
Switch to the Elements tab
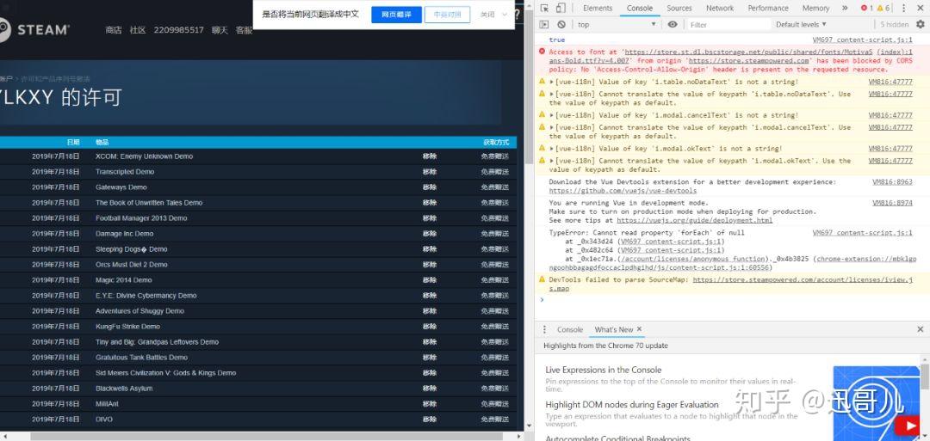[598, 9]
